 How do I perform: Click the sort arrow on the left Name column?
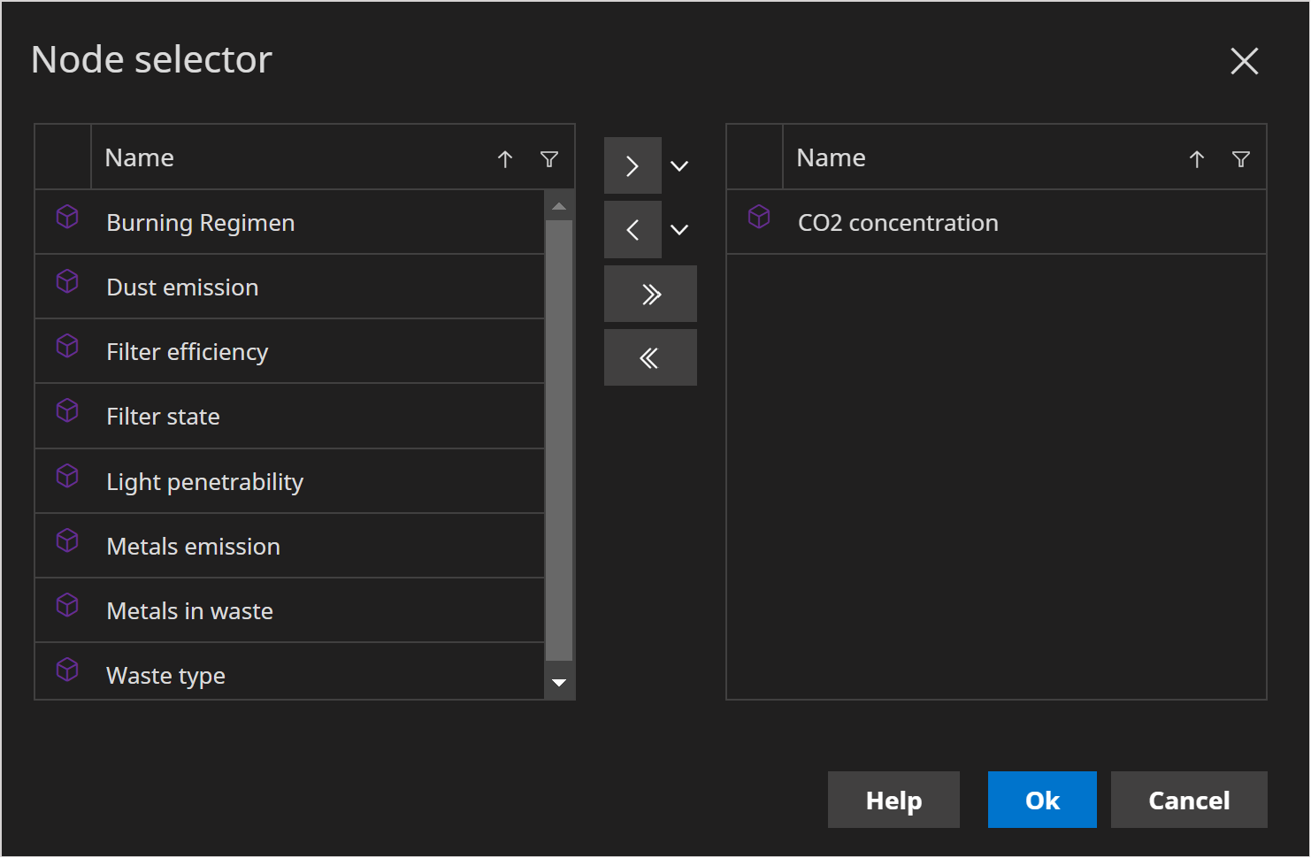click(505, 159)
